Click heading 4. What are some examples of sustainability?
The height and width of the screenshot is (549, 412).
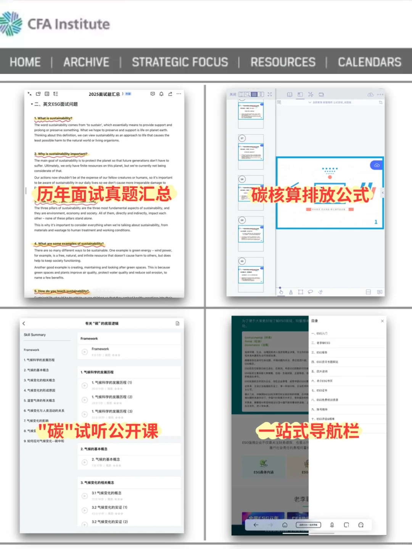point(69,244)
